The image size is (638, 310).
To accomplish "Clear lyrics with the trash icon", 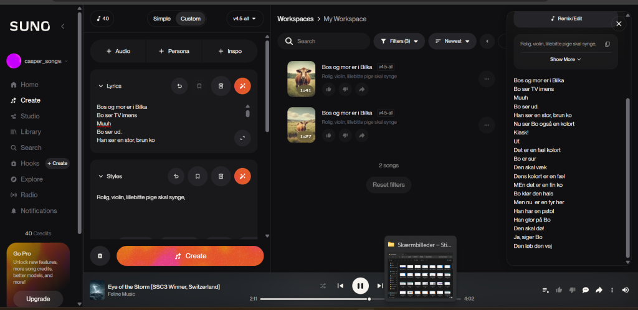I will pos(220,87).
